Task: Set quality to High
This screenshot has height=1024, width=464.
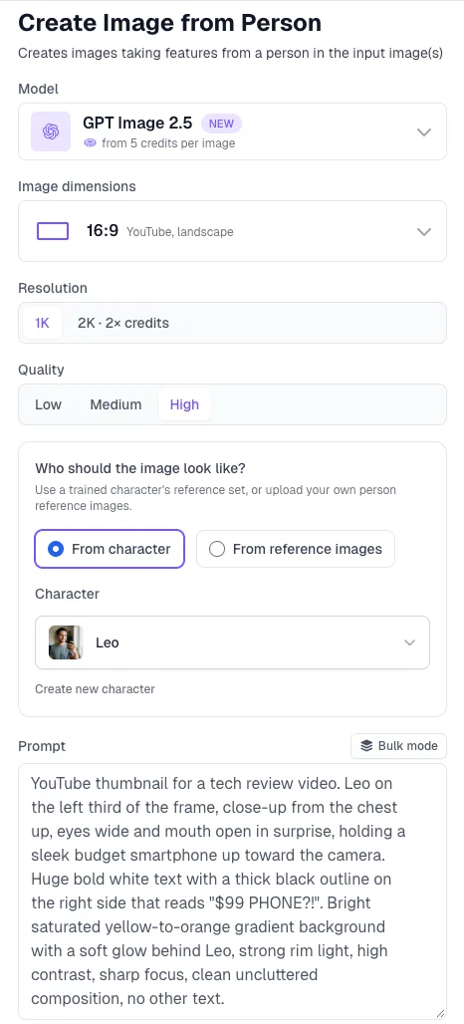Action: coord(184,404)
